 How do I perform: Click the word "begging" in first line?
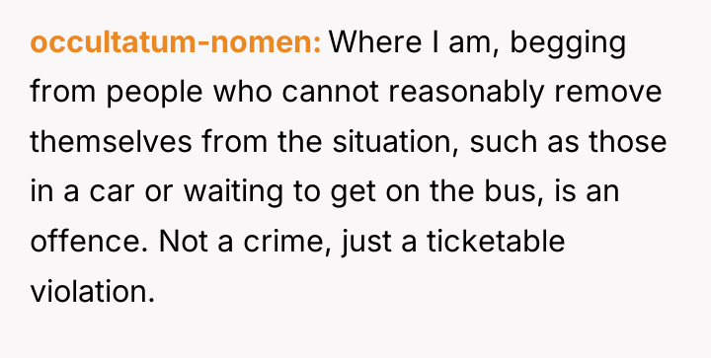[x=568, y=45]
